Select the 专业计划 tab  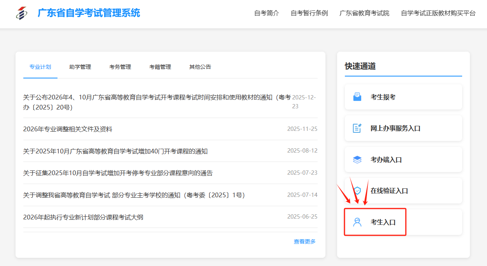(x=40, y=67)
